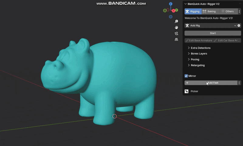Viewport: 243px width, 146px height.
Task: Click the plus circle icon beside Add Rig
Action: point(239,26)
